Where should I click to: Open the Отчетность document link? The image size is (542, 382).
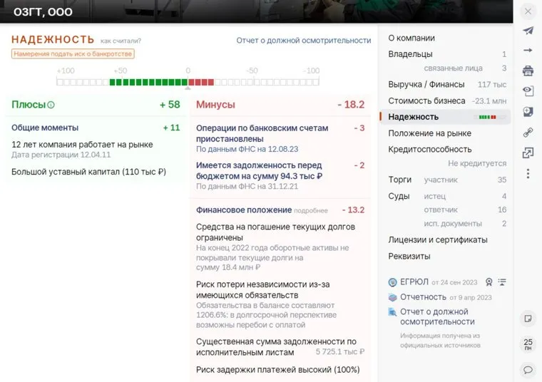tap(423, 297)
